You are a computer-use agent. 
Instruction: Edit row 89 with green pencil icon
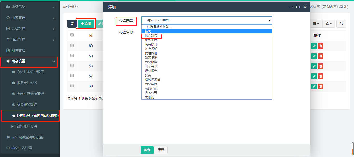(x=314, y=46)
